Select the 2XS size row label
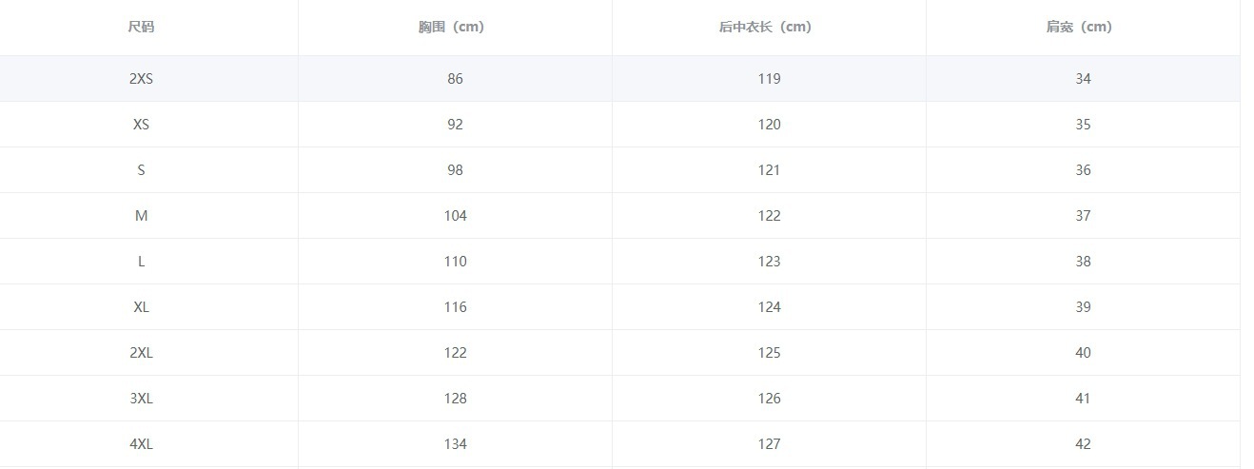This screenshot has width=1254, height=469. 141,79
